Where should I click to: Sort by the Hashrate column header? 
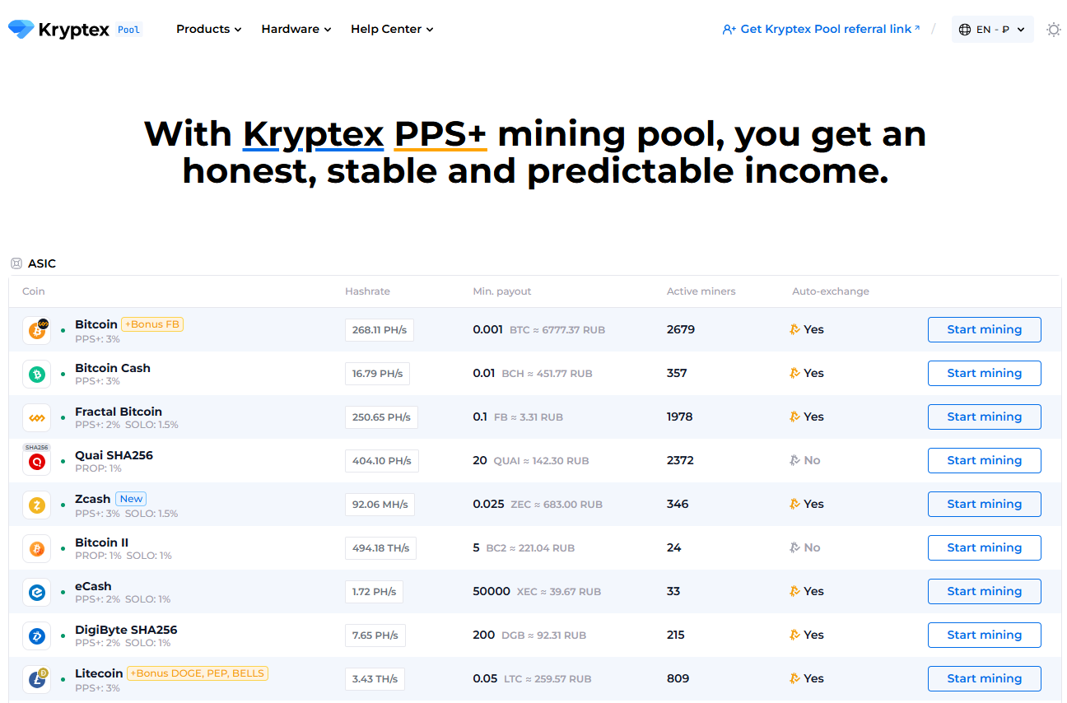(367, 291)
